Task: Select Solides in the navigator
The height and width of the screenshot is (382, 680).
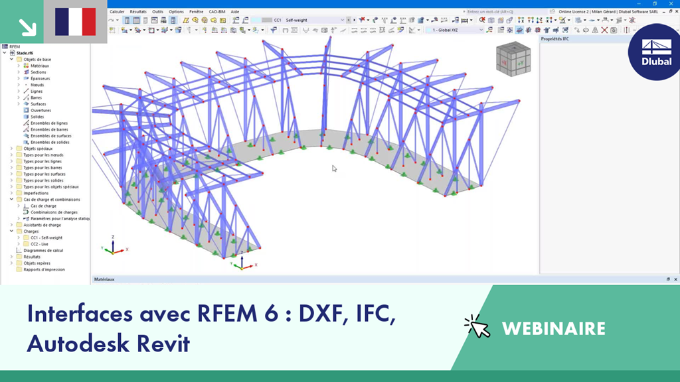Action: tap(37, 117)
